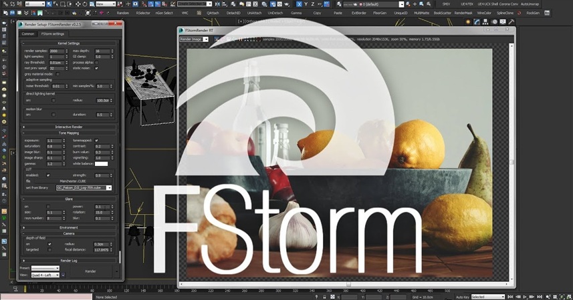Click the lock selection icon in status bar
Image resolution: width=573 pixels, height=300 pixels.
(x=324, y=297)
